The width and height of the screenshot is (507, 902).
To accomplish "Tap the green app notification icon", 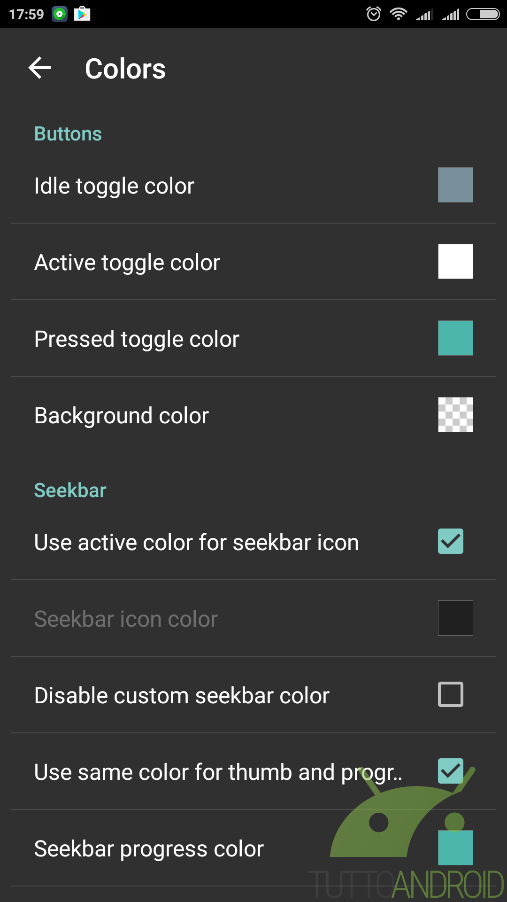I will coord(60,14).
